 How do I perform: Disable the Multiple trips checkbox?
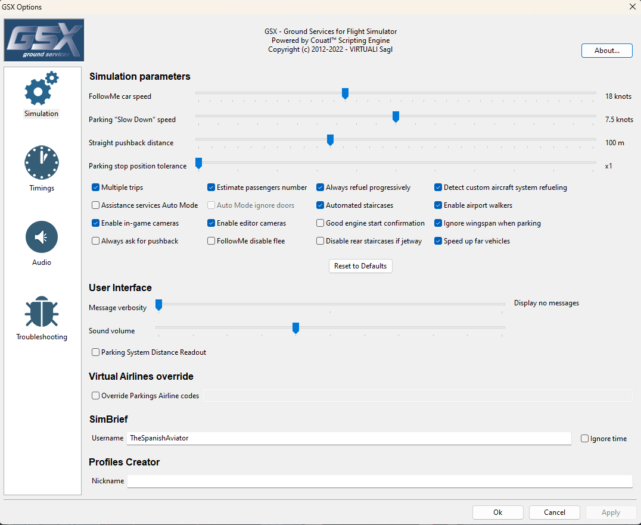pos(96,187)
